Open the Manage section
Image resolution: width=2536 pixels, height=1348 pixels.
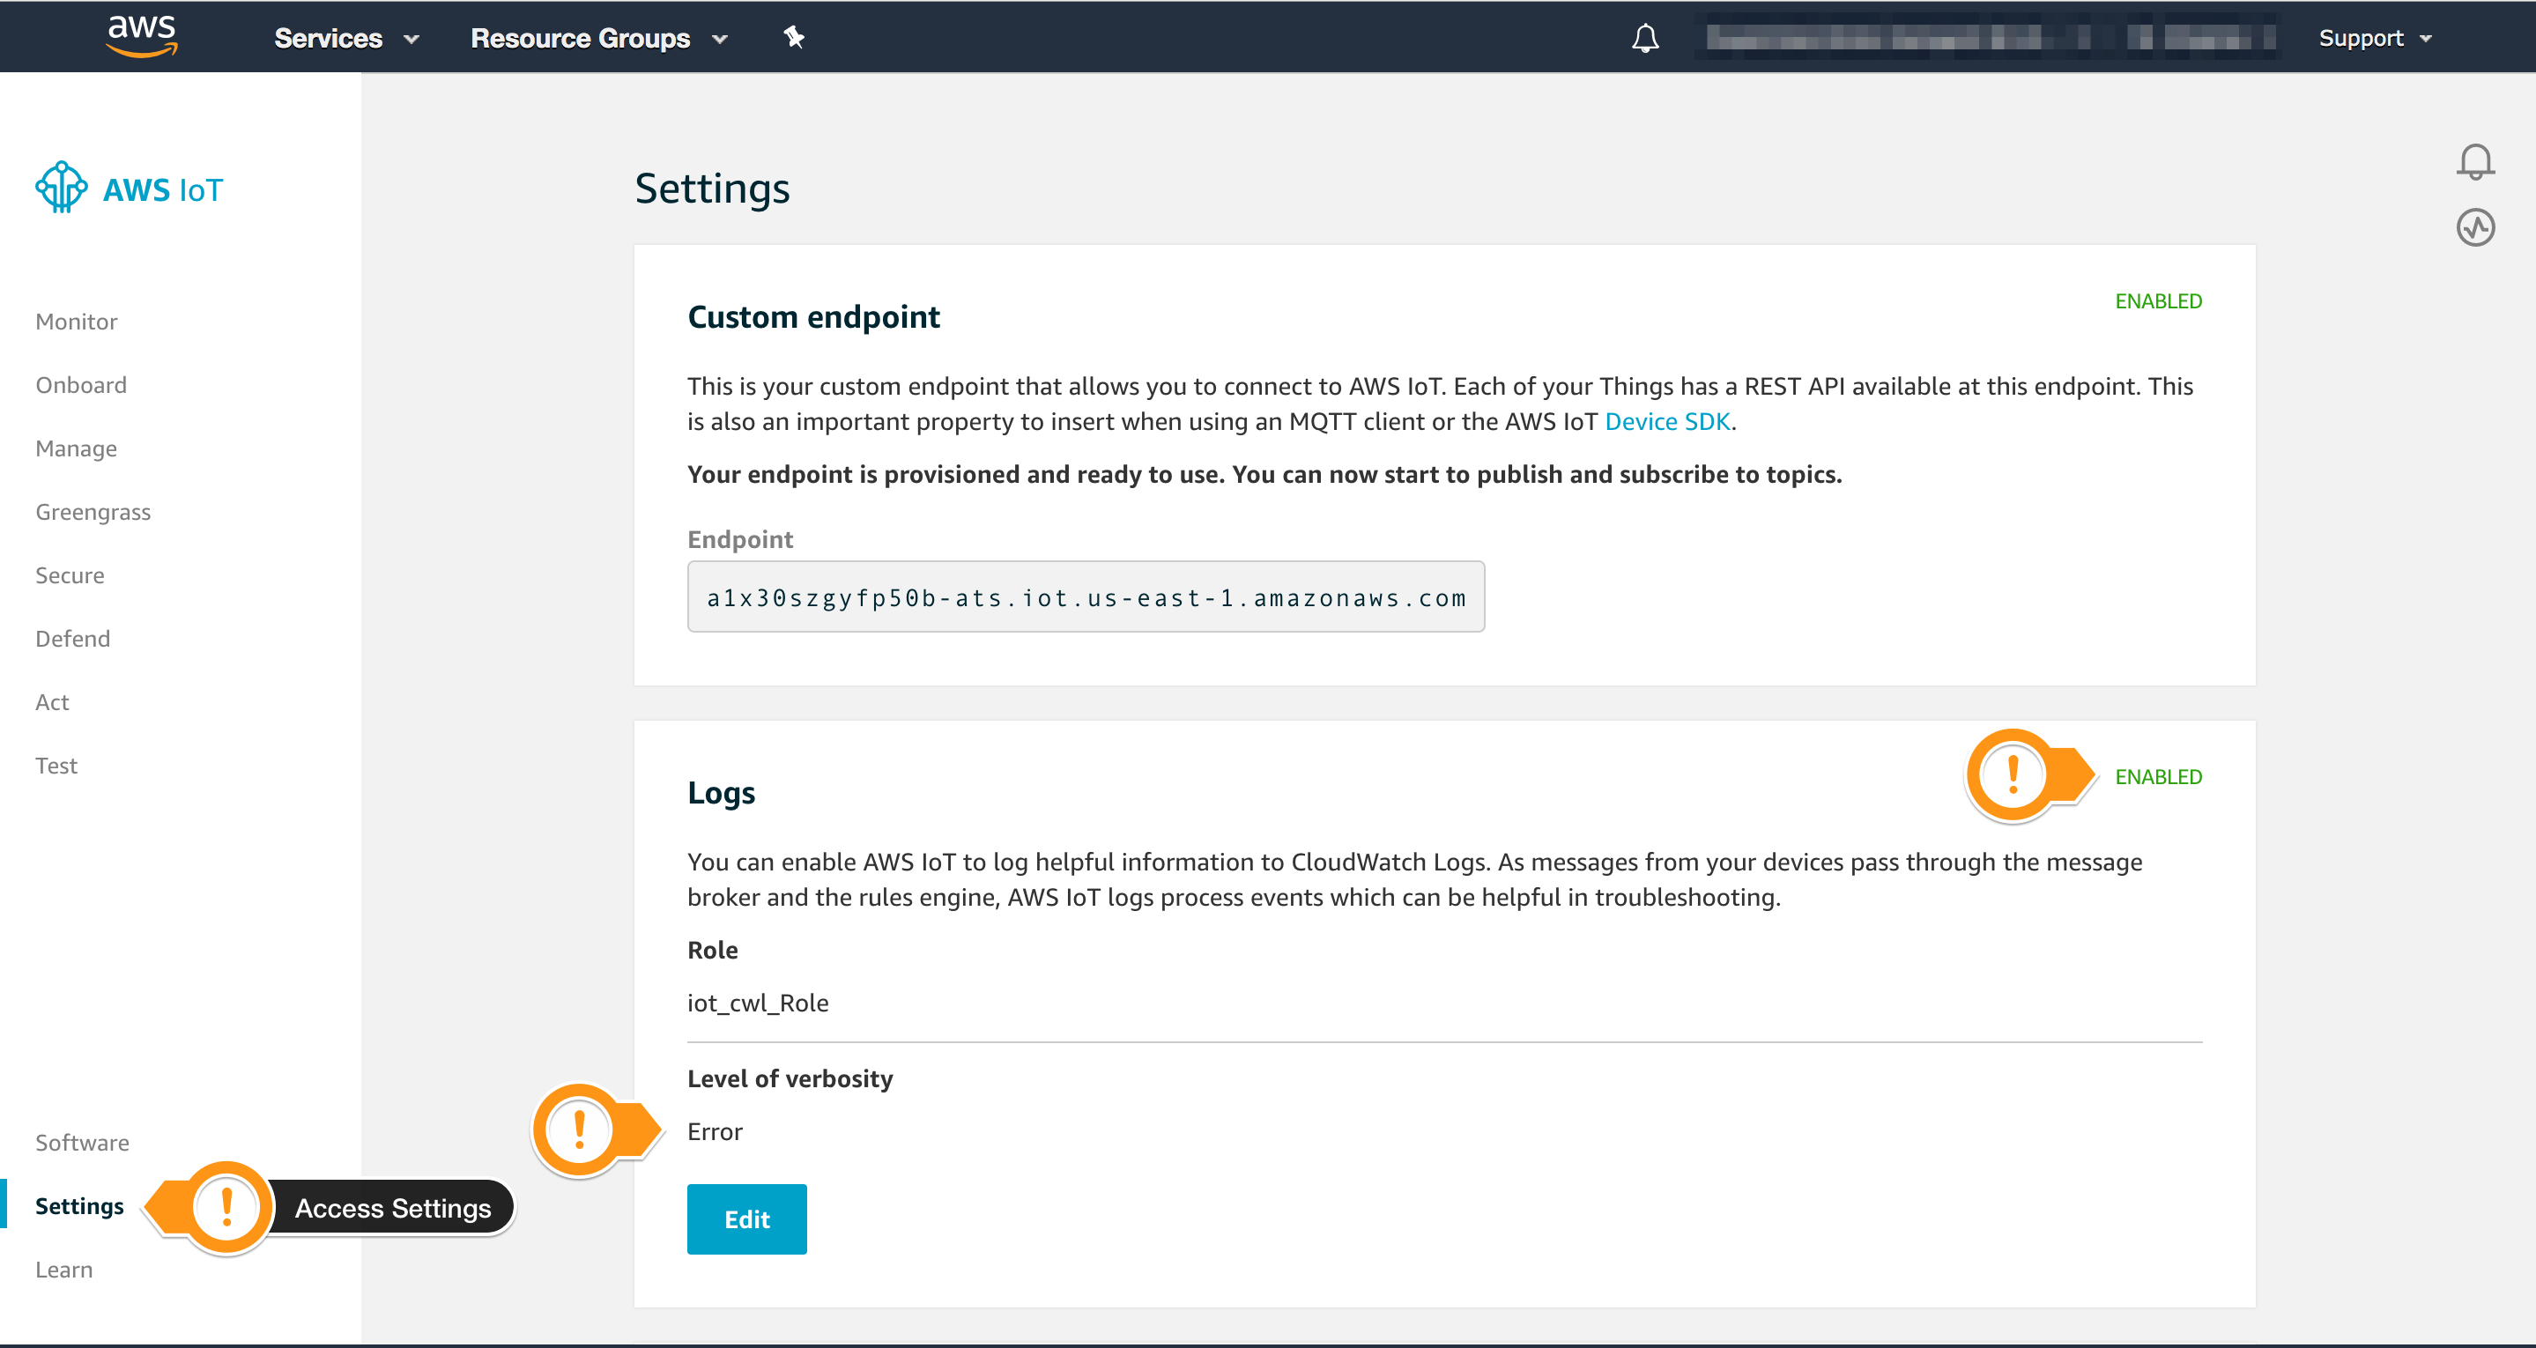(76, 449)
